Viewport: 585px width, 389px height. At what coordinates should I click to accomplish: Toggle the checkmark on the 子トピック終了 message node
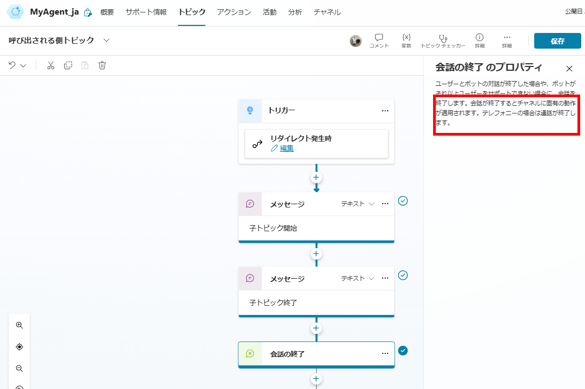click(x=403, y=275)
